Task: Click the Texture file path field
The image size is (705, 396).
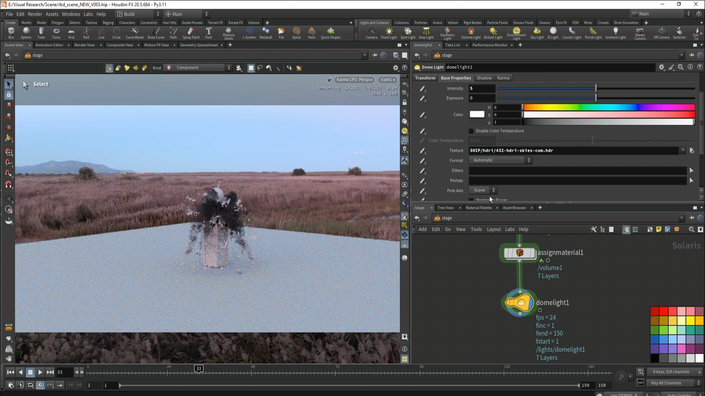Action: (573, 151)
